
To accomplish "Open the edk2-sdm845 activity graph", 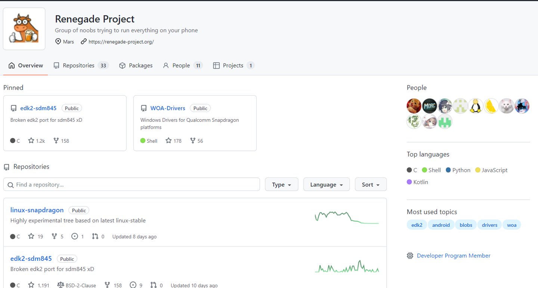I will pyautogui.click(x=347, y=266).
